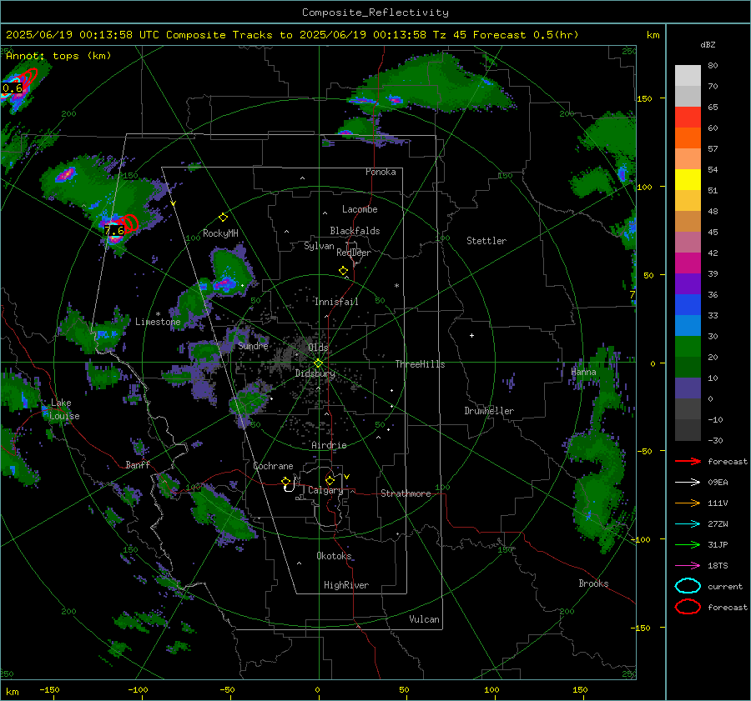
Task: Select the ThreeHills town label
Action: (x=420, y=364)
